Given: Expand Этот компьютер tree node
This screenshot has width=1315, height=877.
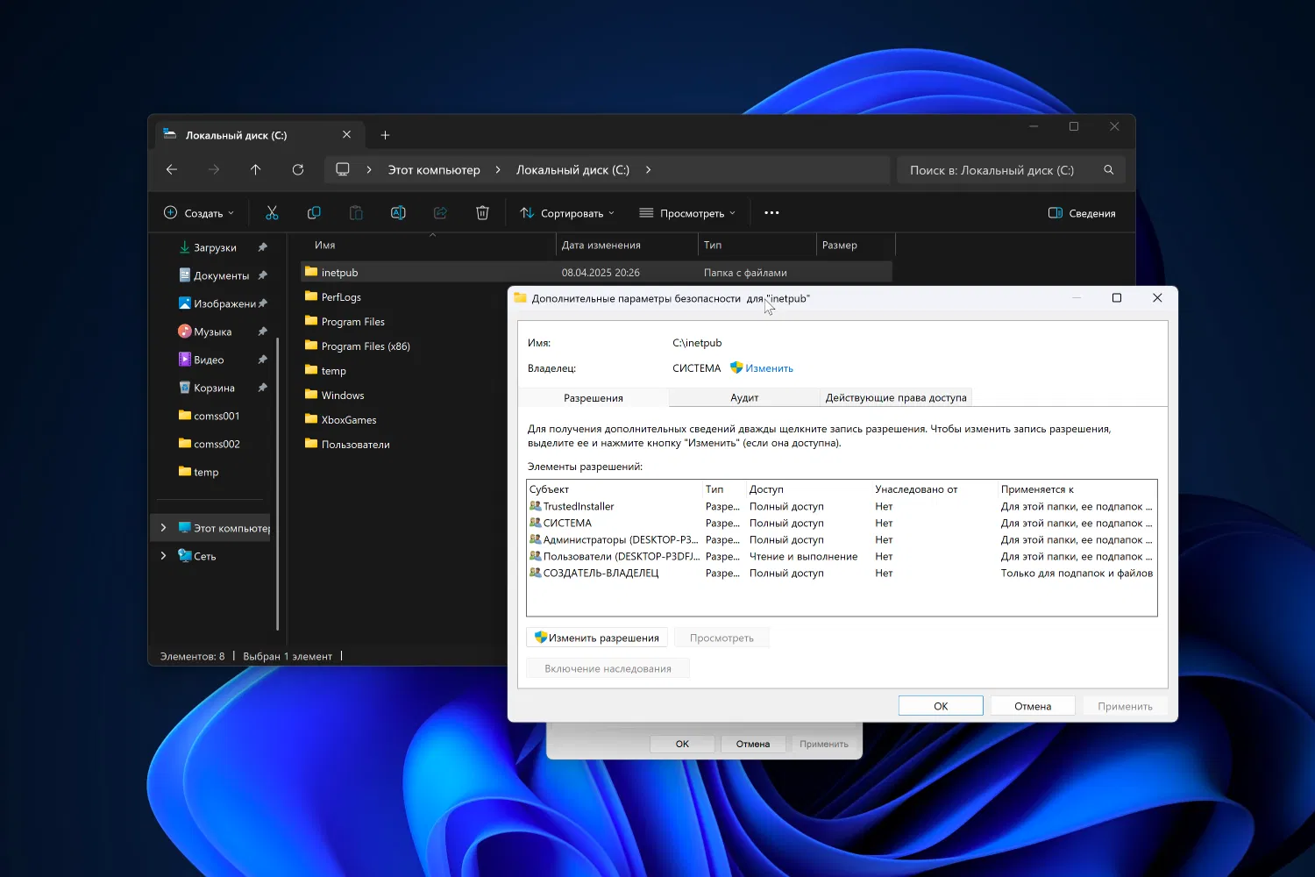Looking at the screenshot, I should pyautogui.click(x=163, y=528).
